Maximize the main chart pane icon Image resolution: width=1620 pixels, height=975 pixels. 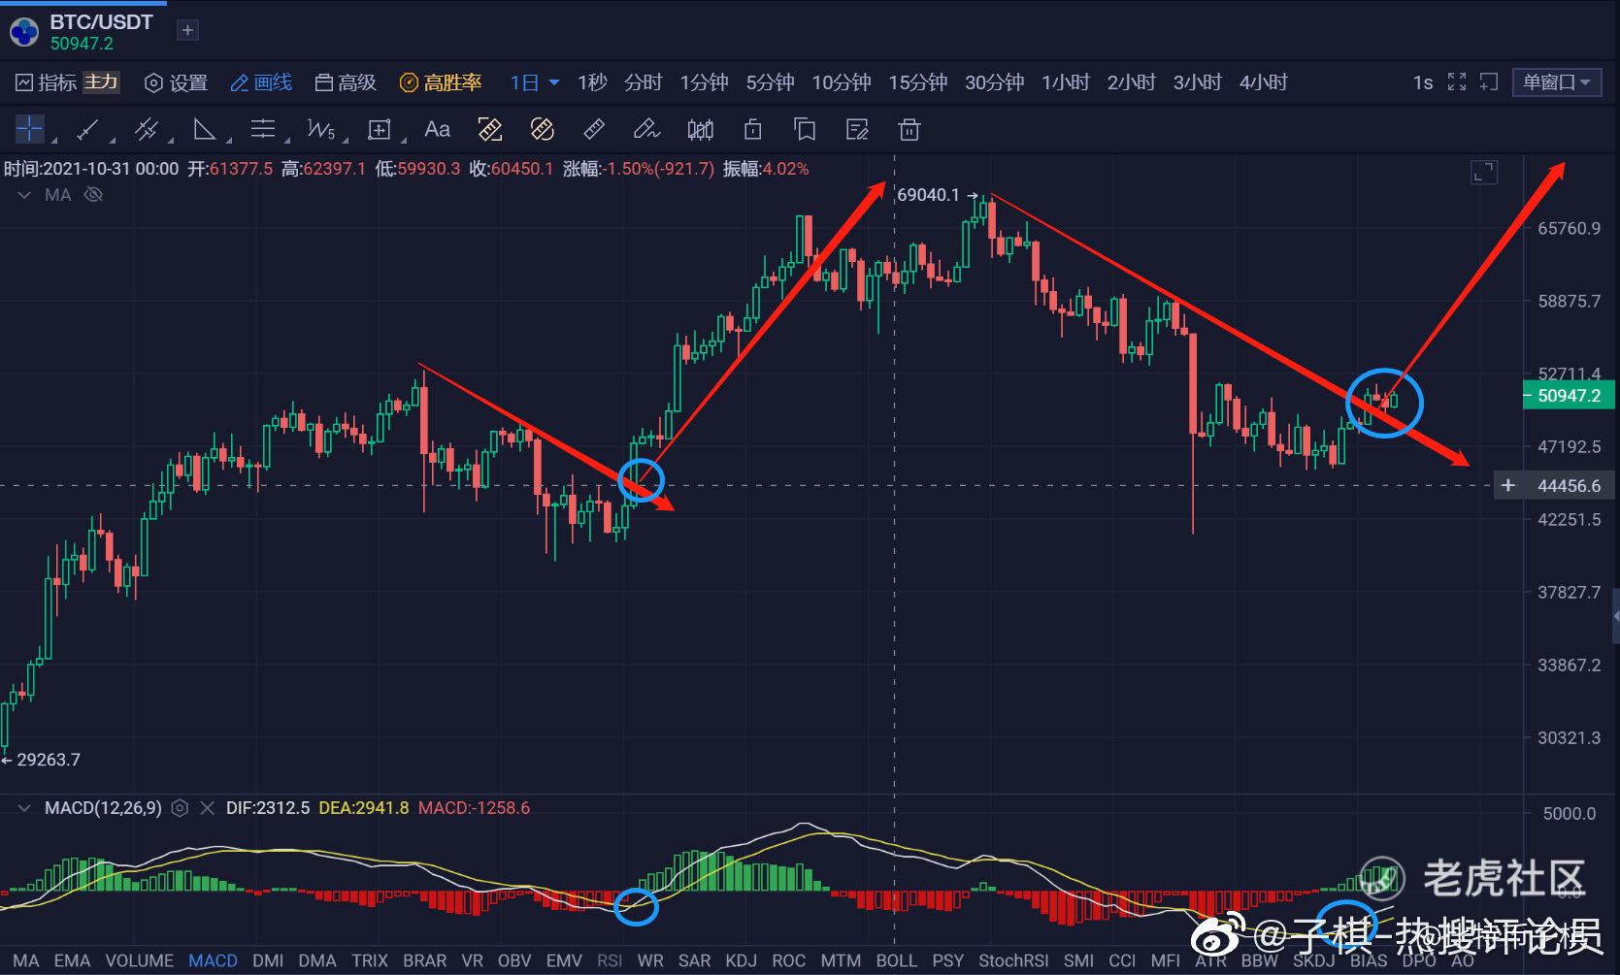pos(1484,173)
